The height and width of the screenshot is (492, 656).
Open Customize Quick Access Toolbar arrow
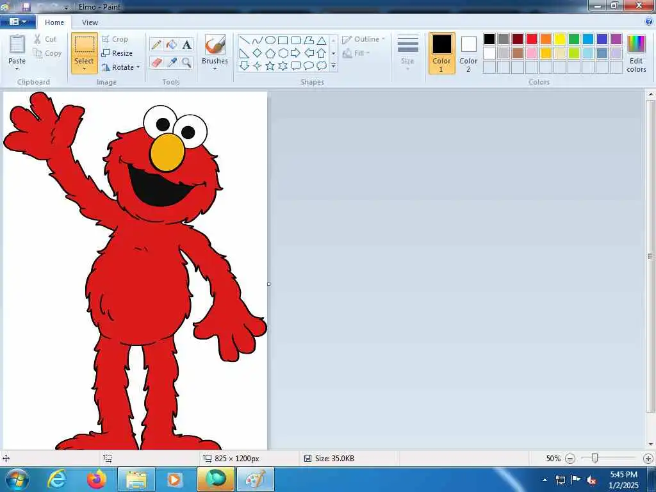66,8
